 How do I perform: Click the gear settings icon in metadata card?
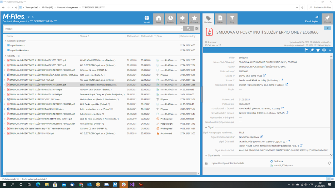click(x=324, y=50)
